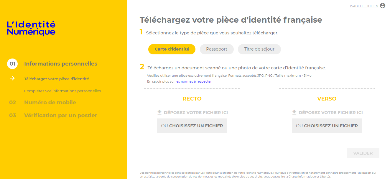This screenshot has width=390, height=179.
Task: Choose a file for the VERSO side
Action: [327, 126]
